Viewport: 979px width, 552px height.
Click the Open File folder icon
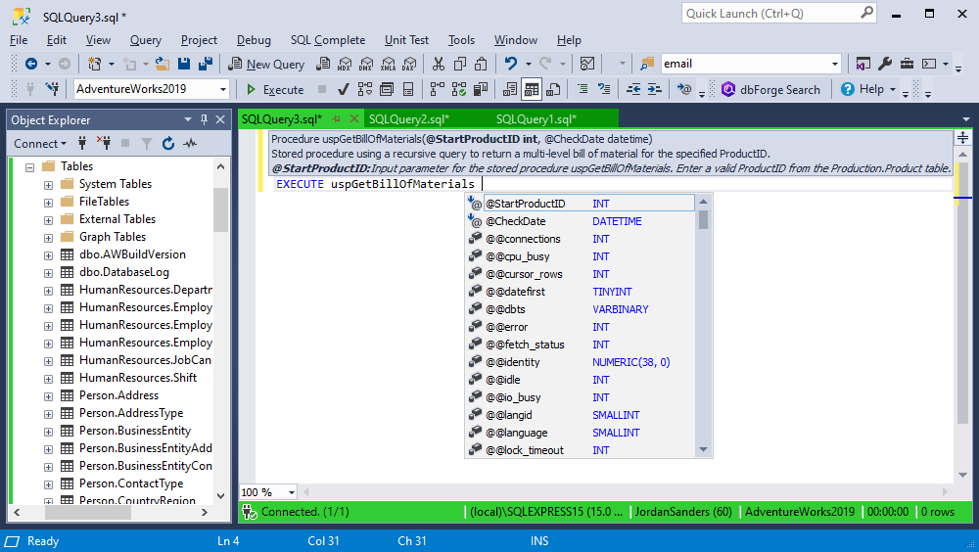pos(163,64)
